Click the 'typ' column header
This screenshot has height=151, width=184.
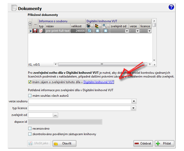[42, 26]
